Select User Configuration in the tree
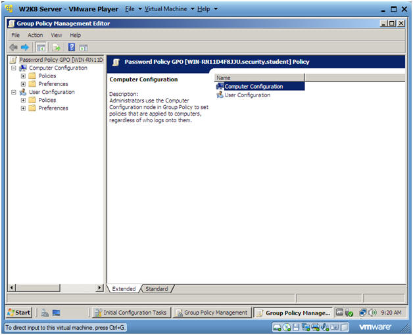 coord(52,92)
